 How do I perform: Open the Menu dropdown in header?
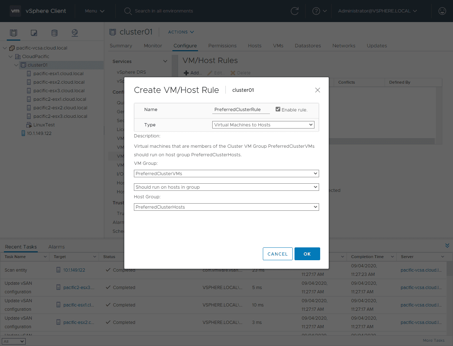(x=94, y=11)
